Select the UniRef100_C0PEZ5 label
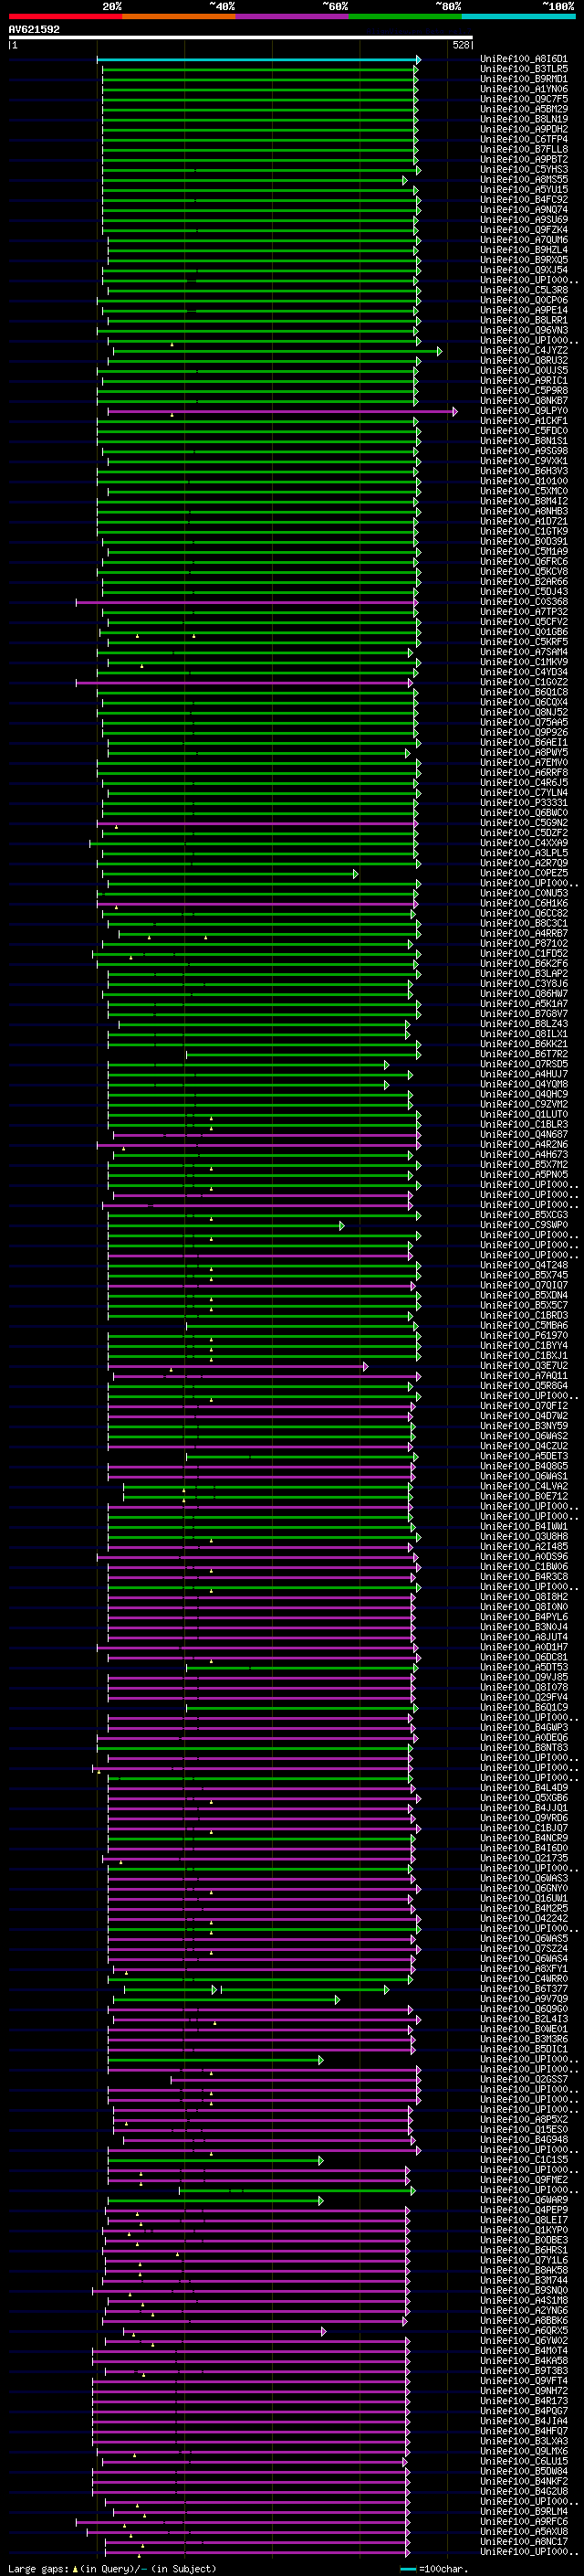 524,874
